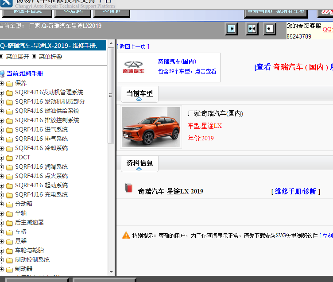Click the 前进 forward button
This screenshot has height=282, width=333.
[x=112, y=13]
